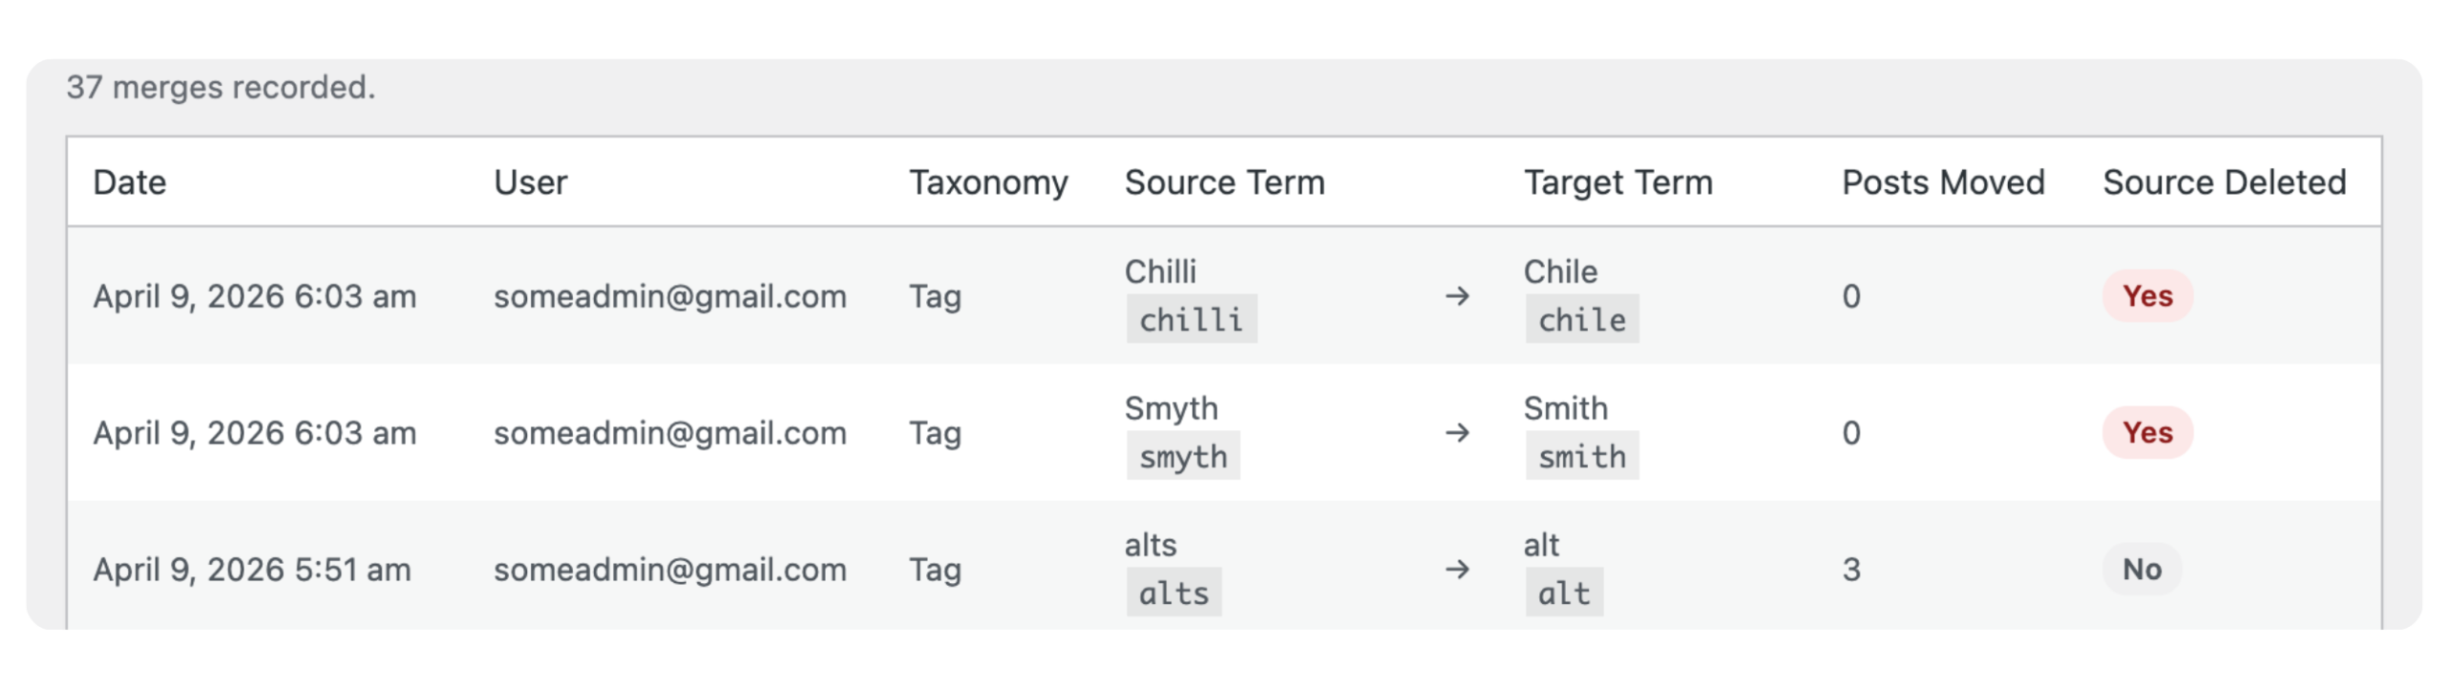The image size is (2449, 689).
Task: Click the Source Term column header
Action: click(x=1224, y=183)
